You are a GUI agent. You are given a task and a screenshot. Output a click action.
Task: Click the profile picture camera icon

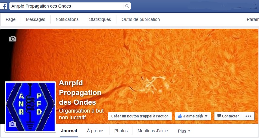point(12,124)
